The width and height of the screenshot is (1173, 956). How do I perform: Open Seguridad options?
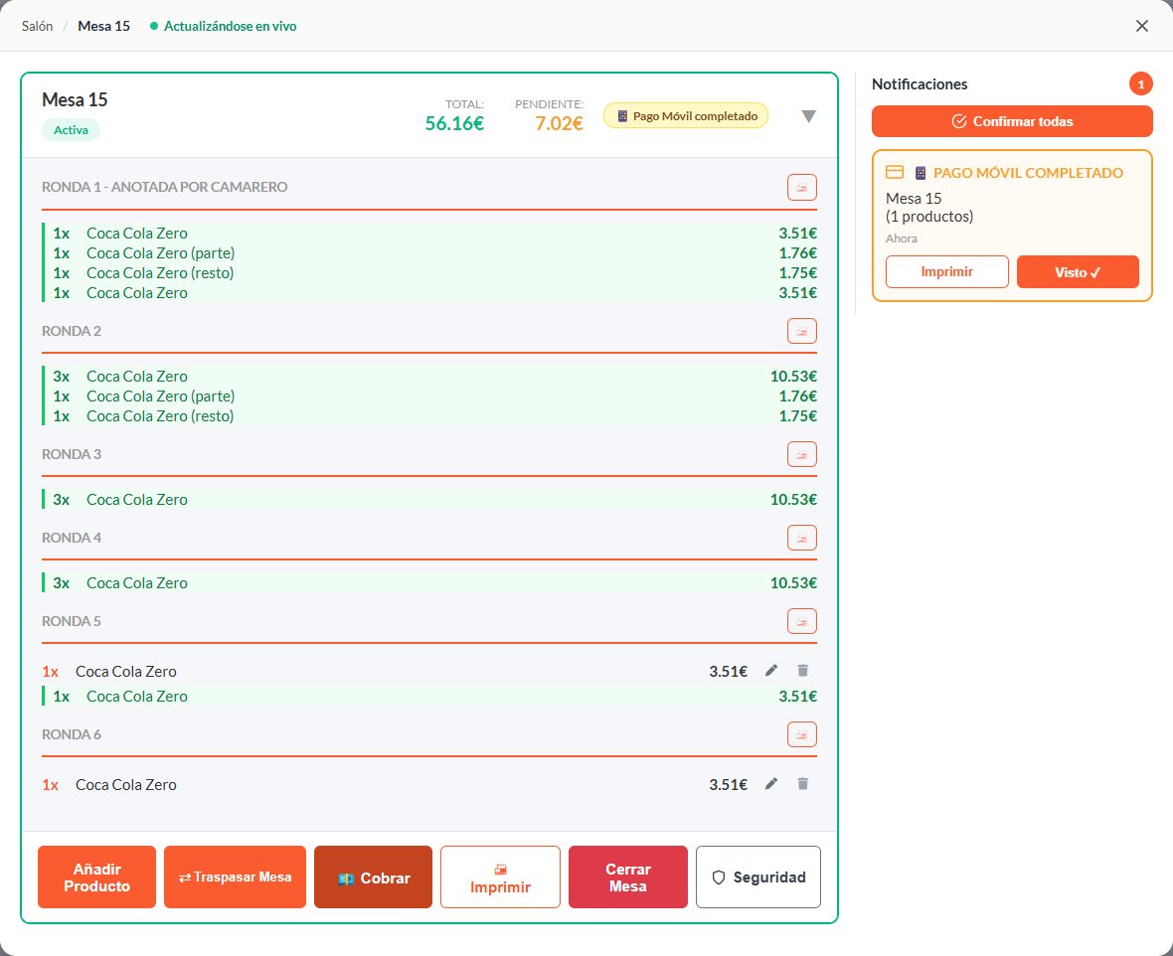[757, 876]
